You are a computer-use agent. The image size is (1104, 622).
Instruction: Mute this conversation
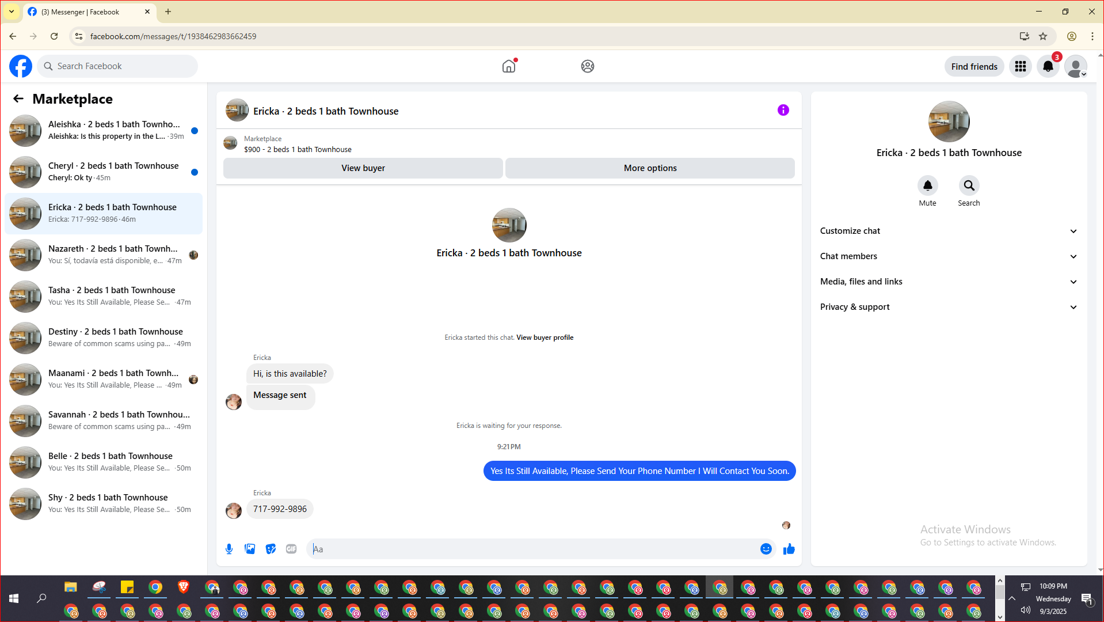928,185
